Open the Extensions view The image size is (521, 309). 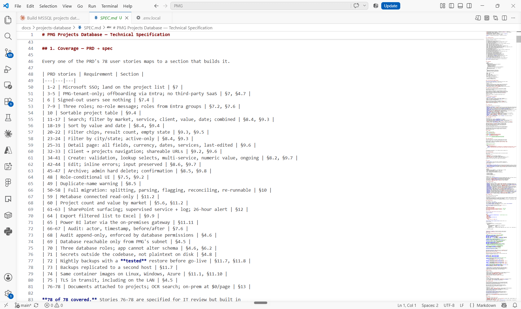(8, 101)
